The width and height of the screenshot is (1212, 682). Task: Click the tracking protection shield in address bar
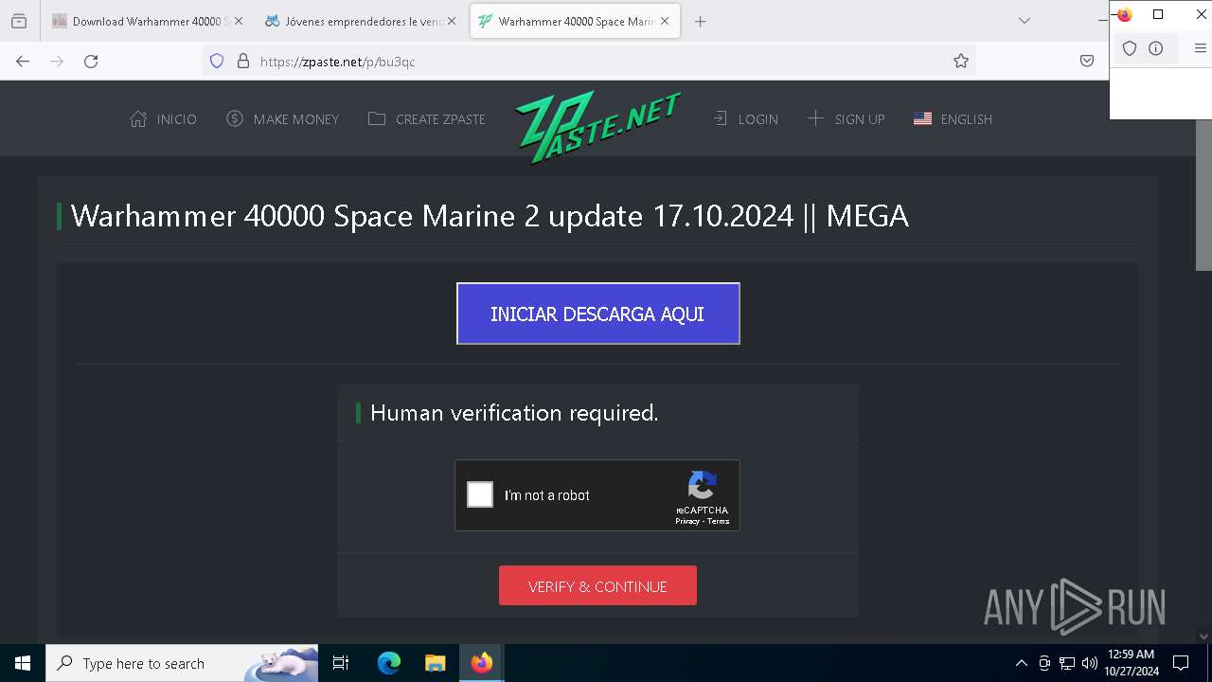217,61
